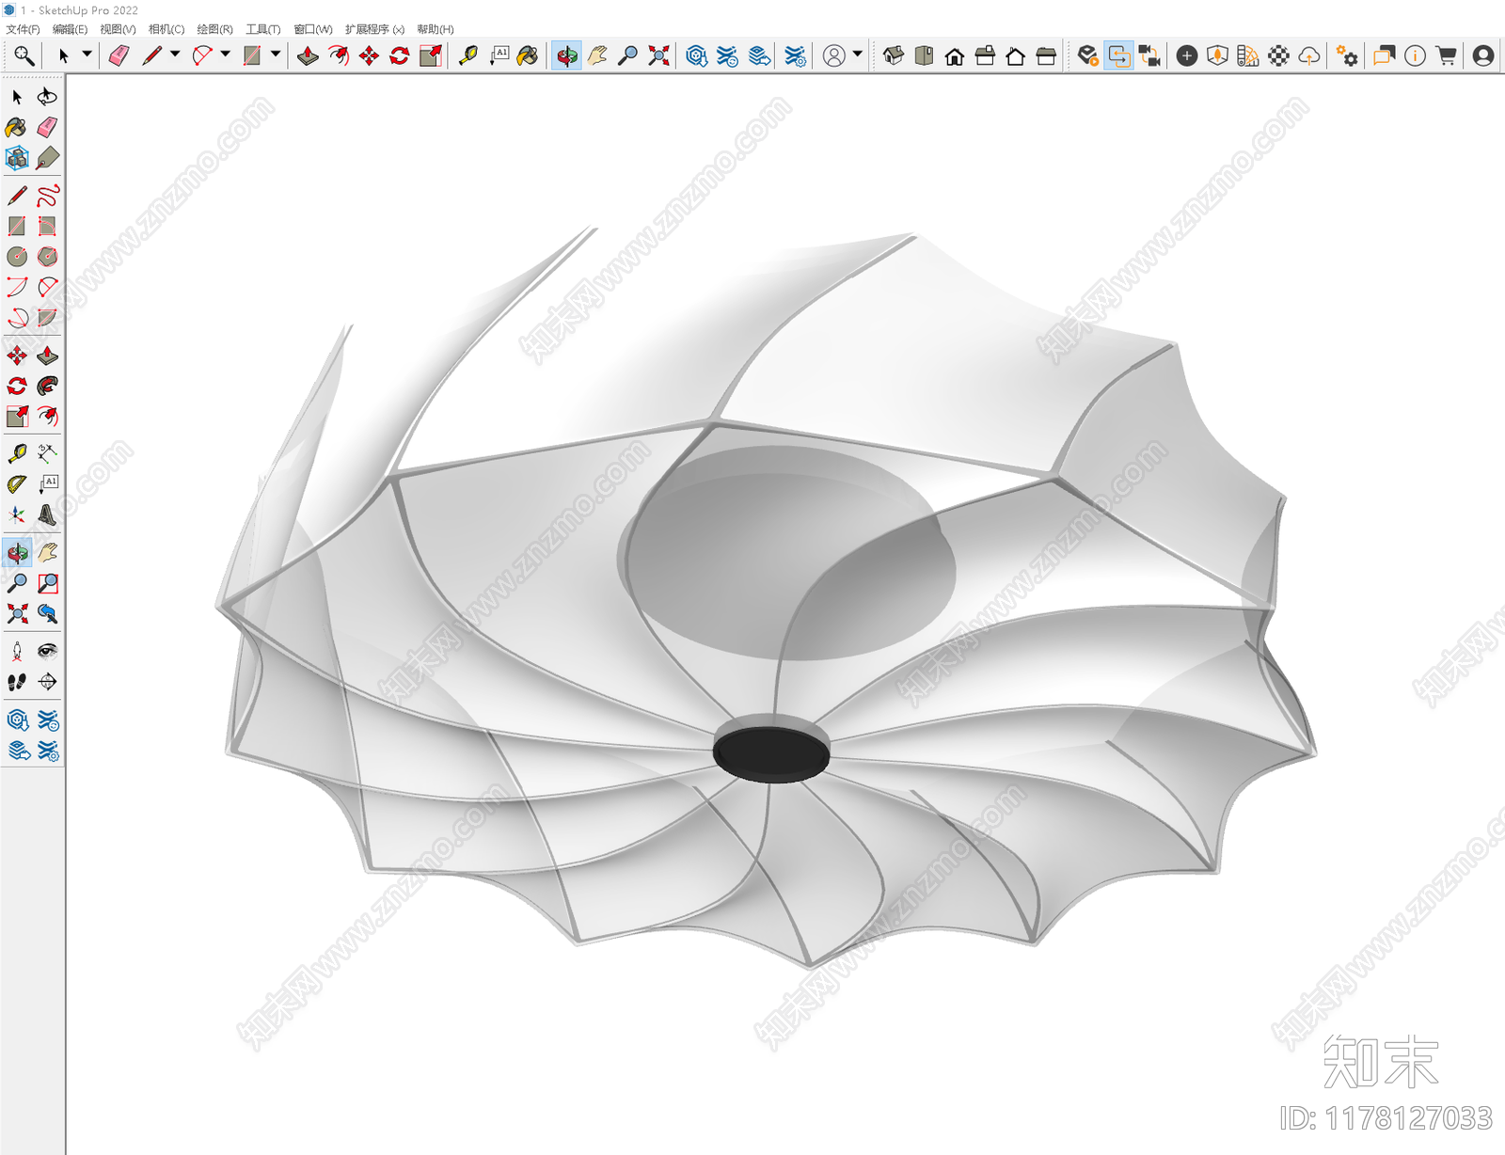
Task: Choose the Make Component tool
Action: coord(17,158)
